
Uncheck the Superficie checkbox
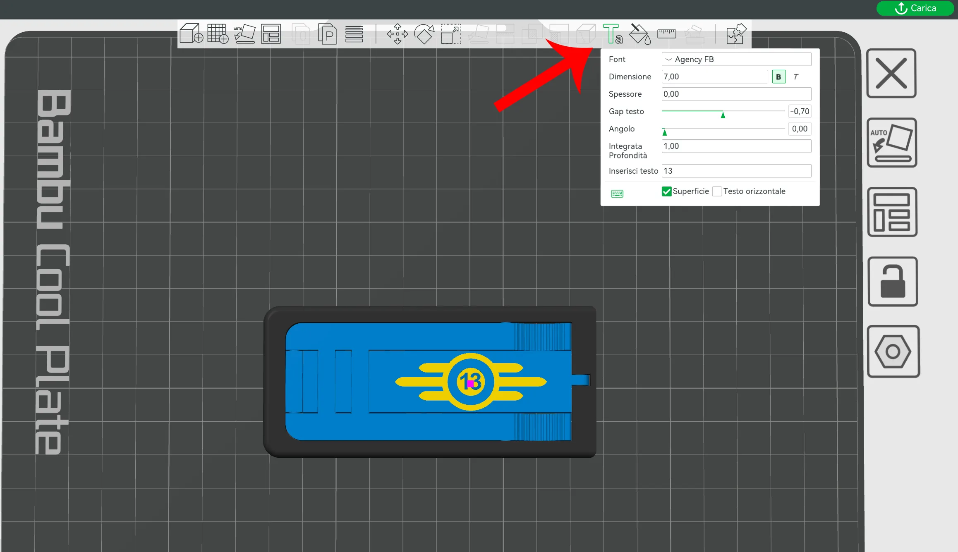pos(666,191)
